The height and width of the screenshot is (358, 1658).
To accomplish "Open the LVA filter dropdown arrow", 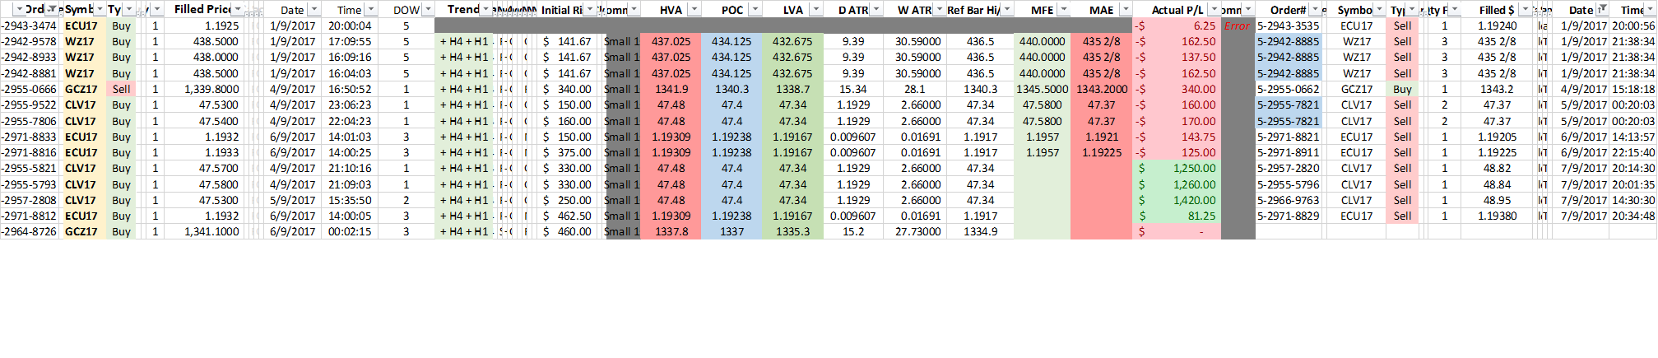I will pyautogui.click(x=815, y=9).
